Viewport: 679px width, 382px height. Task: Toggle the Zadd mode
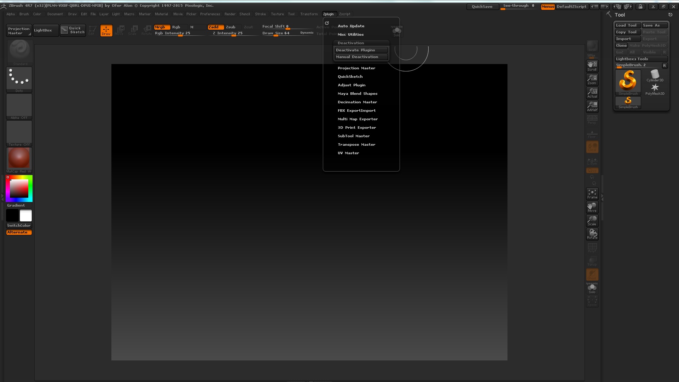216,27
